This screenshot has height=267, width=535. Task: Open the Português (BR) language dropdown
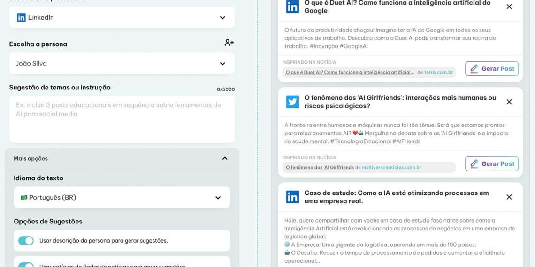point(122,197)
